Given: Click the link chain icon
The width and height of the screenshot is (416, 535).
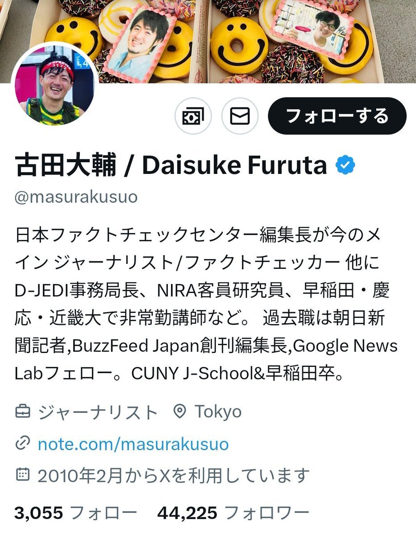Looking at the screenshot, I should pos(22,444).
